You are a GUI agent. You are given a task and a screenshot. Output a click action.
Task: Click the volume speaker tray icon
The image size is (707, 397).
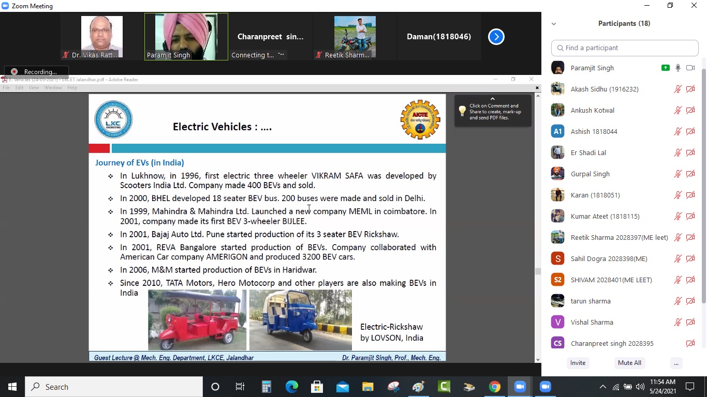point(640,387)
